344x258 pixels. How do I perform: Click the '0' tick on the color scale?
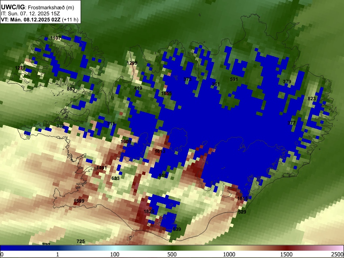(2, 254)
